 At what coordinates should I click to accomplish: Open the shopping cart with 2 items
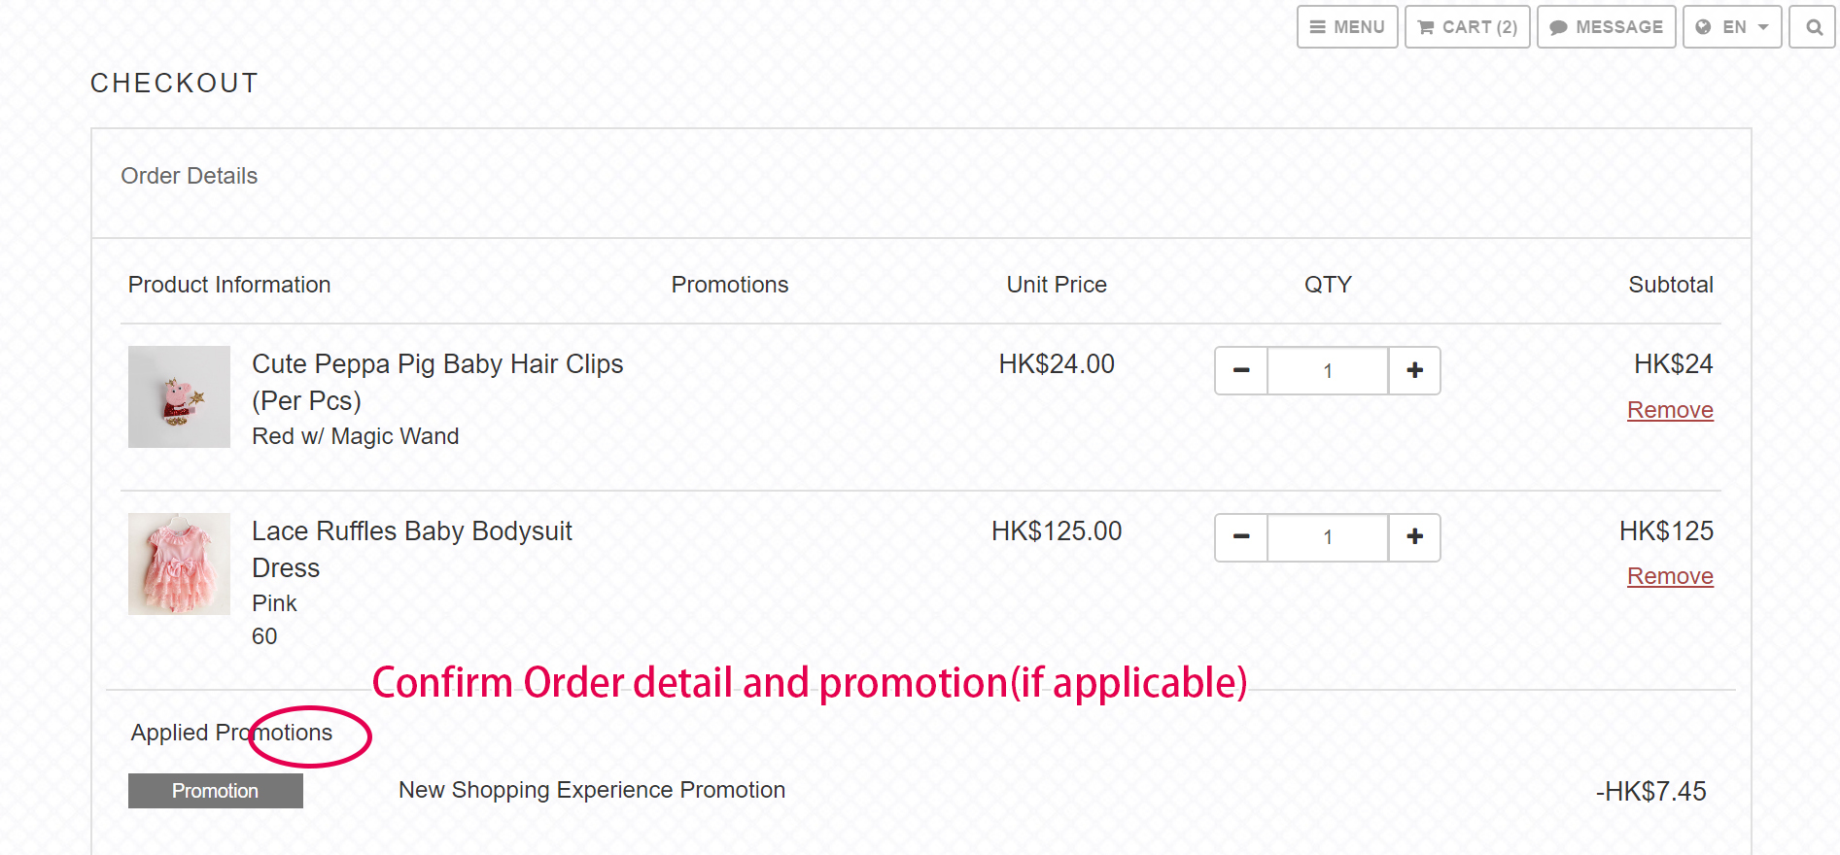(1467, 27)
